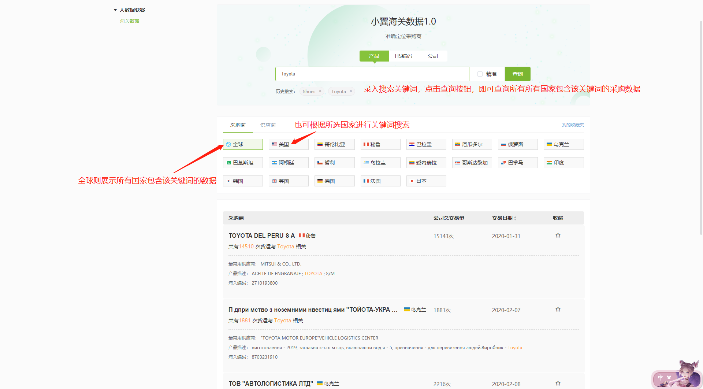703x389 pixels.
Task: Filter by 乌克兰 flag button
Action: 564,144
